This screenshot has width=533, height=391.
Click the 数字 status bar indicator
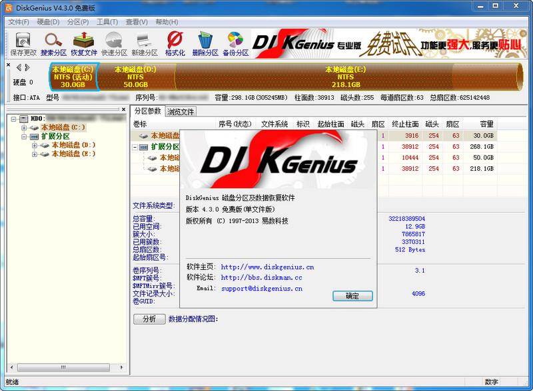coord(491,382)
